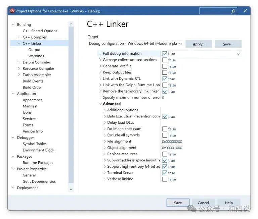Viewport: 258px width, 219px height.
Task: Click the Help button
Action: pyautogui.click(x=229, y=203)
